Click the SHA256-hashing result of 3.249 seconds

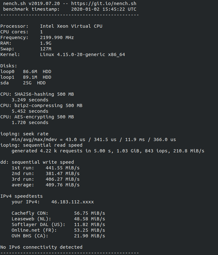[x=30, y=100]
